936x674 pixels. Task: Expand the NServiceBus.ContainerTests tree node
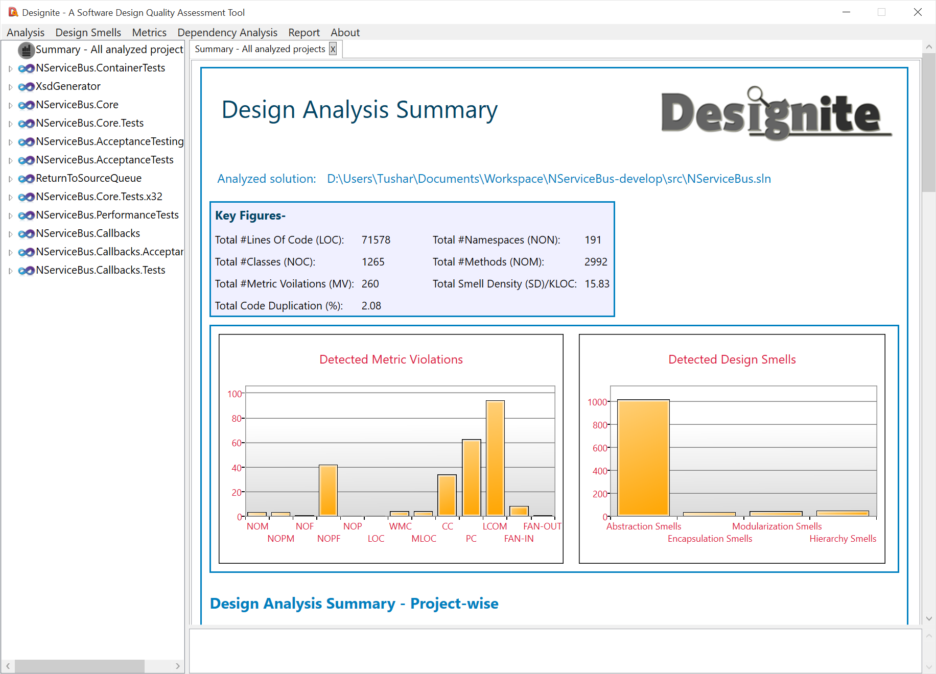(x=10, y=68)
